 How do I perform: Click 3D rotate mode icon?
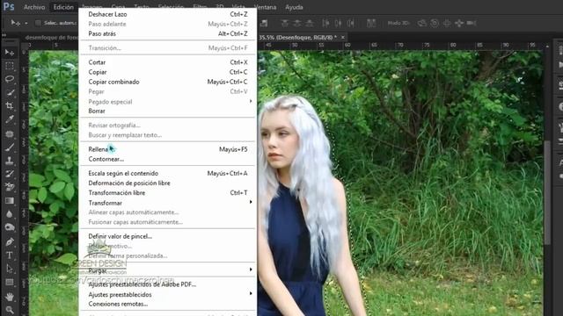pos(422,24)
